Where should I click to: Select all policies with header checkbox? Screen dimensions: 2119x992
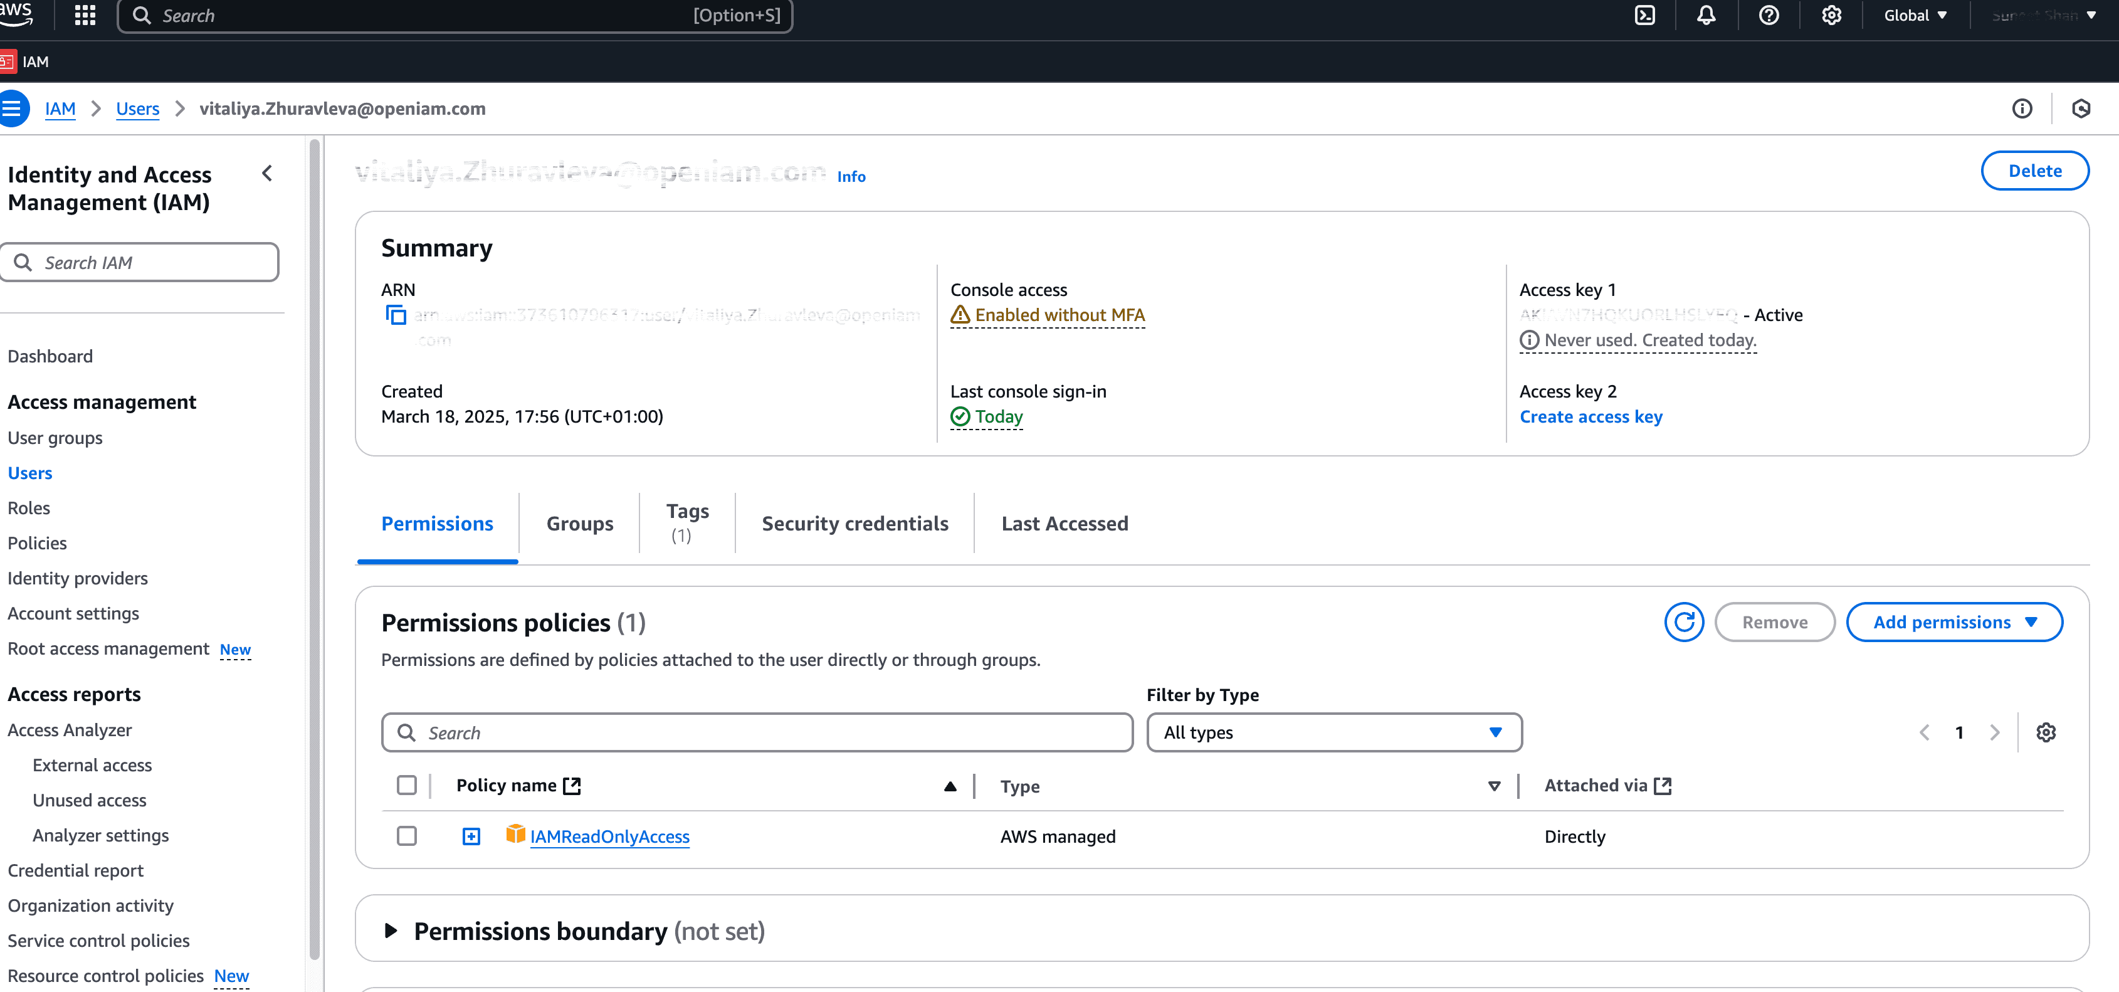click(x=406, y=786)
